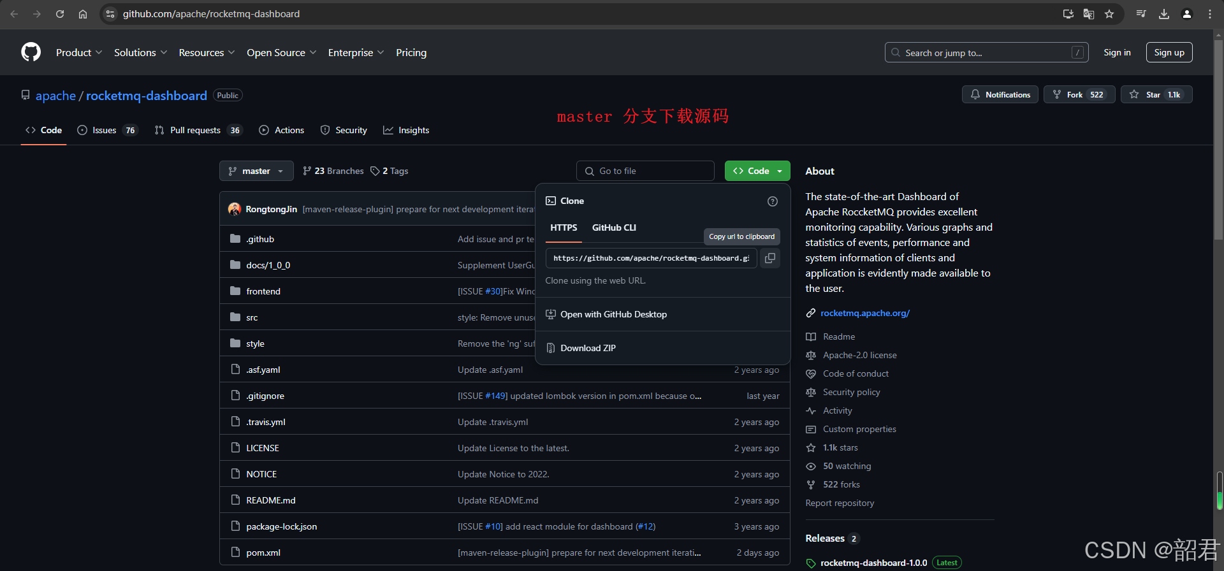
Task: Open rocketmq-dashboard repository link
Action: pyautogui.click(x=147, y=96)
